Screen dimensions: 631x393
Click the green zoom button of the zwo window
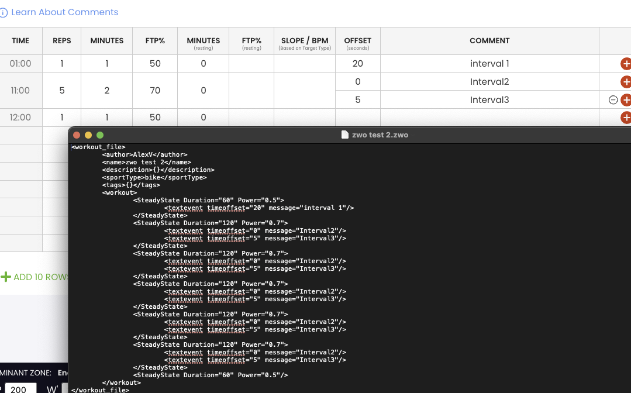(100, 135)
